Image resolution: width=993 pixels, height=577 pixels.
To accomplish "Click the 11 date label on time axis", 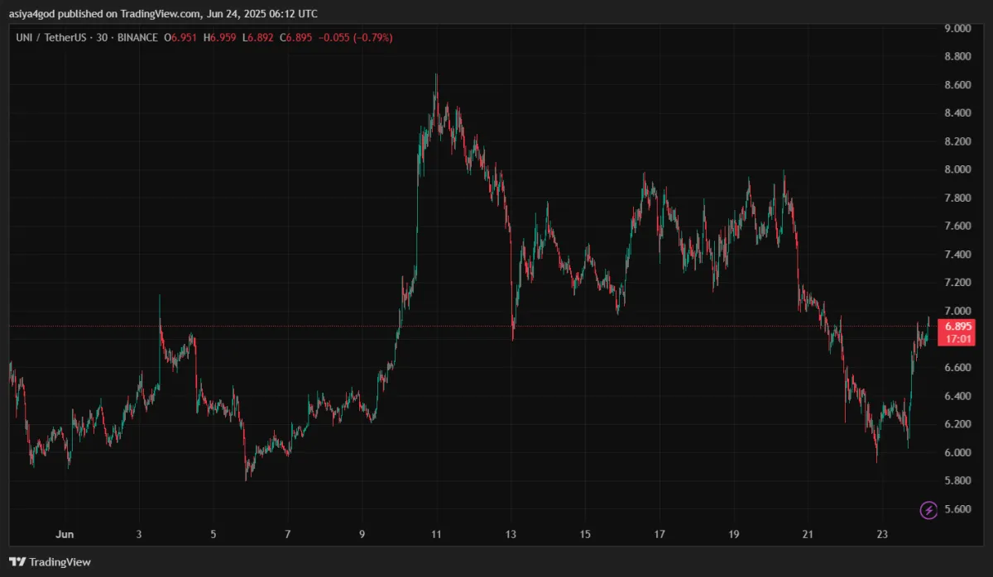I will point(436,534).
